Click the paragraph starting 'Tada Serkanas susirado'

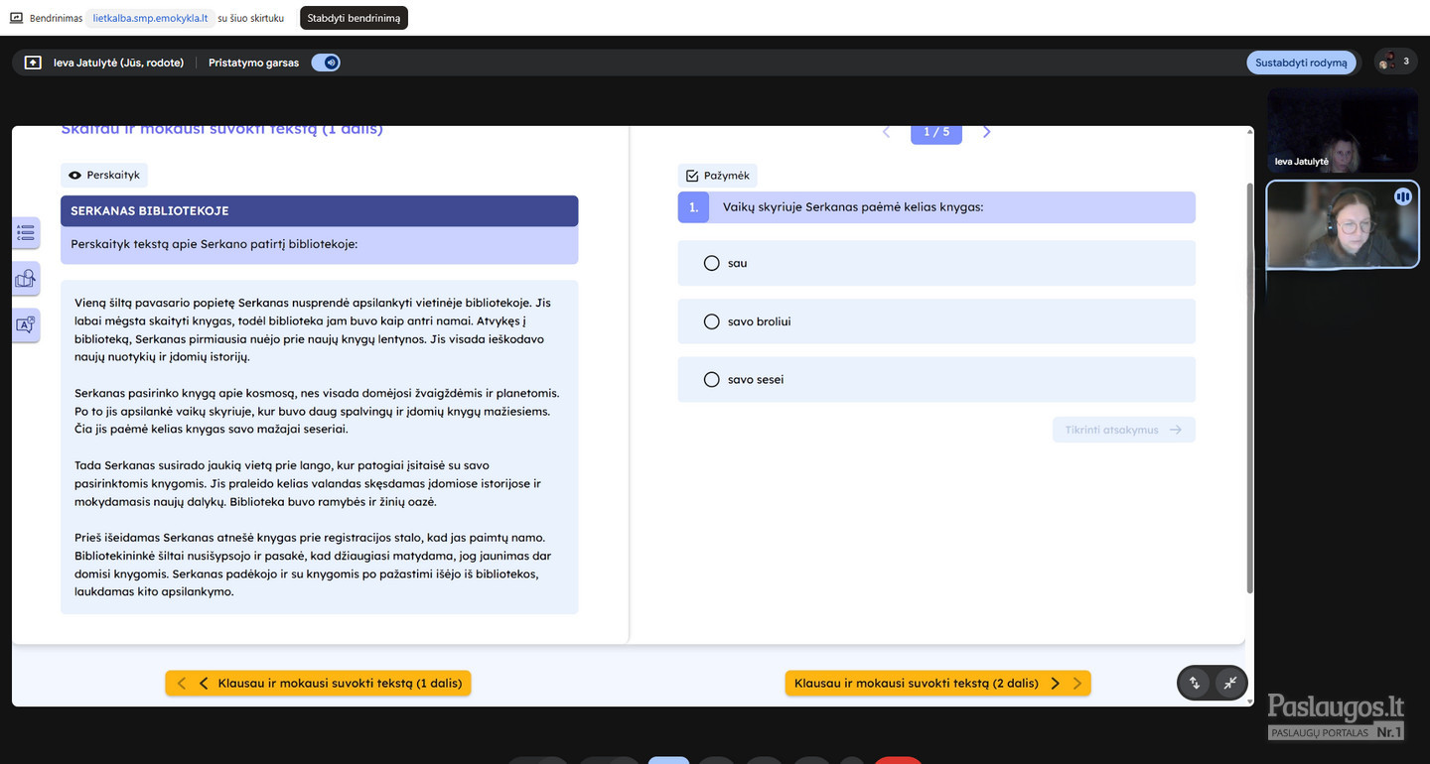308,483
